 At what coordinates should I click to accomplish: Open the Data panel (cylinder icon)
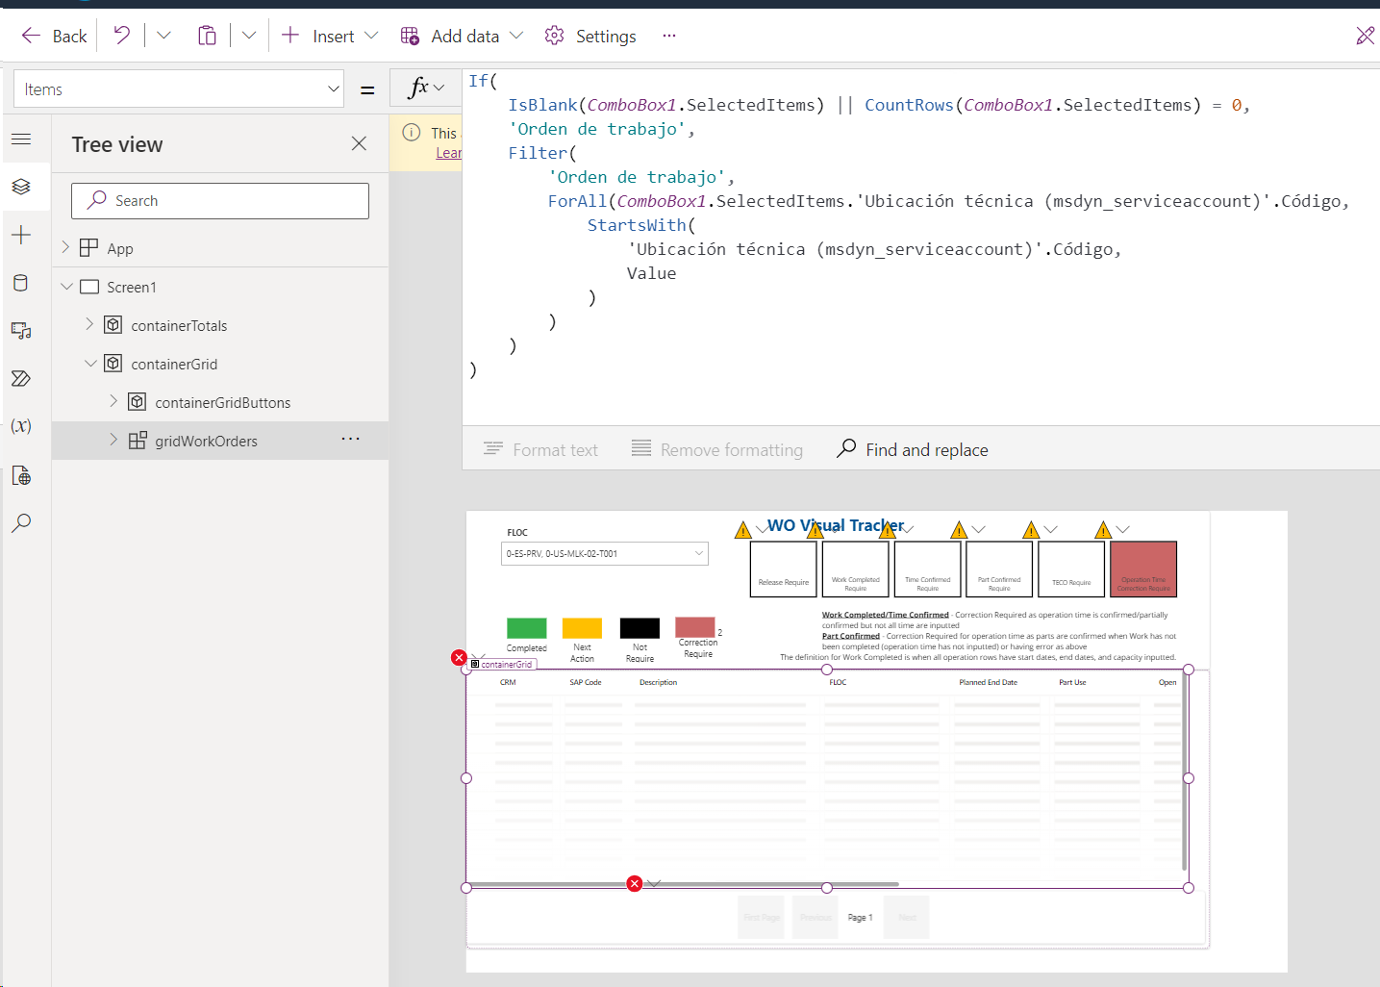pos(21,282)
